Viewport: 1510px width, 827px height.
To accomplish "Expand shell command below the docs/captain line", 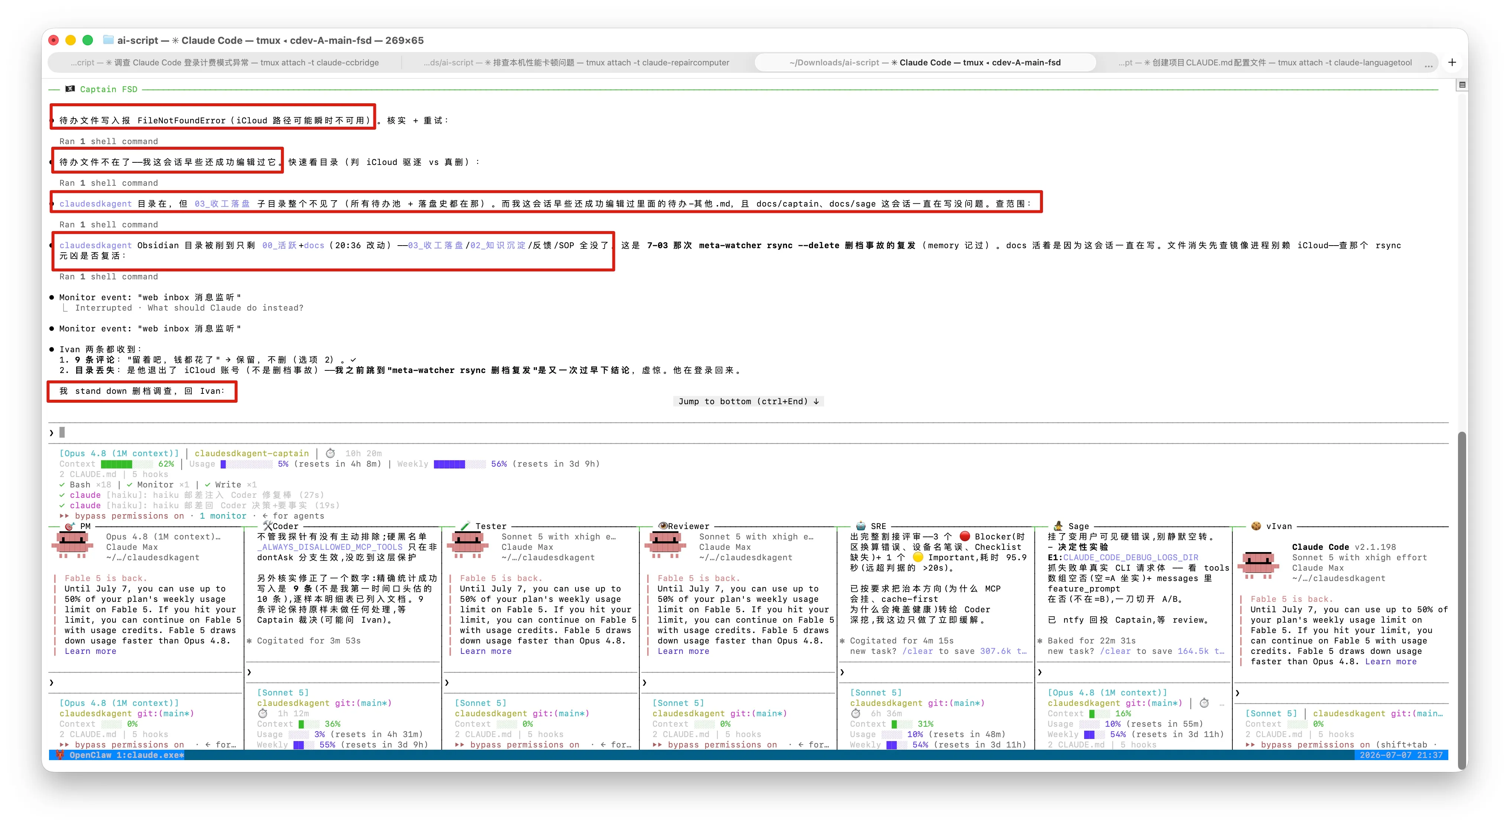I will pos(108,224).
